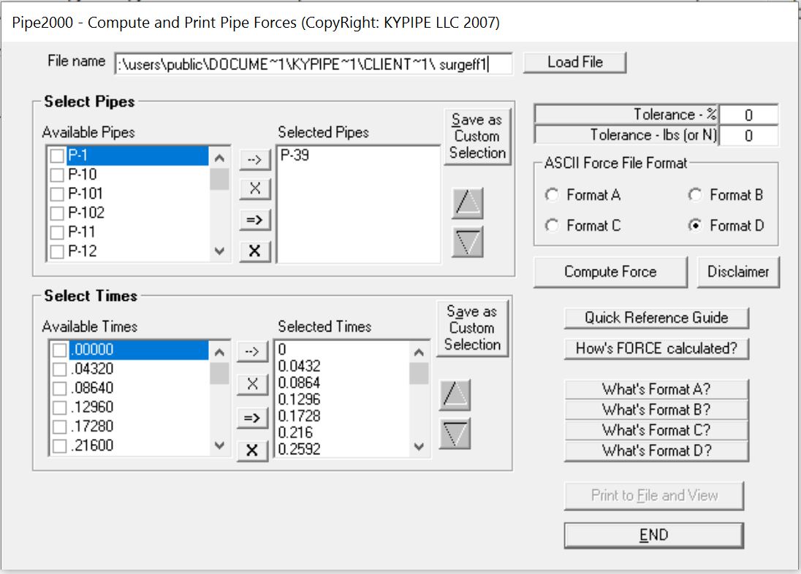Check the .08640 time checkbox

(x=60, y=388)
